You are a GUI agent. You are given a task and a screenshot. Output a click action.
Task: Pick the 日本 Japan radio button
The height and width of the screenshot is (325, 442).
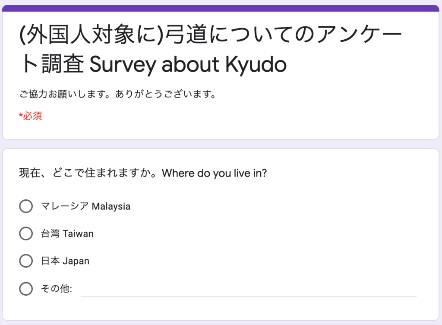(26, 261)
